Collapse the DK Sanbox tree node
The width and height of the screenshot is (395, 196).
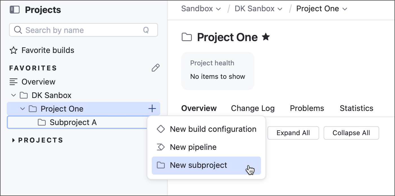(x=13, y=95)
